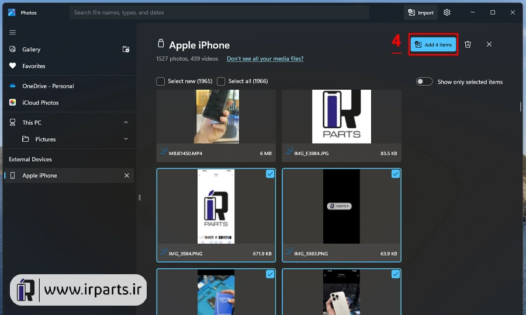Open Favorites in the sidebar
The width and height of the screenshot is (526, 315).
[x=33, y=66]
